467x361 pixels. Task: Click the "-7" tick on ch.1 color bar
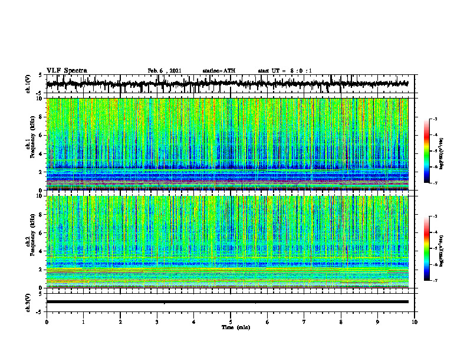tap(435, 183)
